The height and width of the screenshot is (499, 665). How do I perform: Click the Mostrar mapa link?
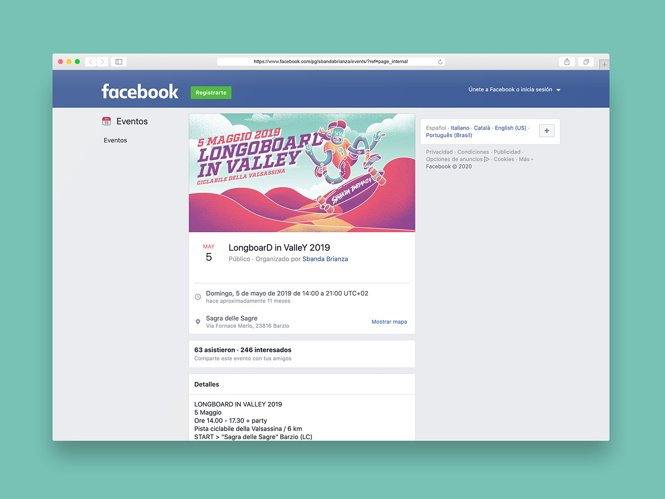pyautogui.click(x=389, y=322)
